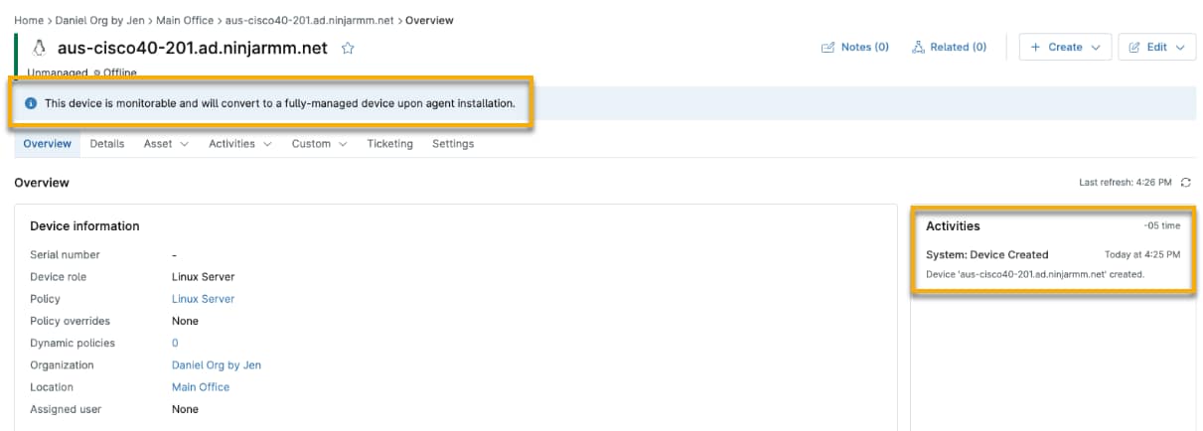Open the Settings tab

(453, 144)
